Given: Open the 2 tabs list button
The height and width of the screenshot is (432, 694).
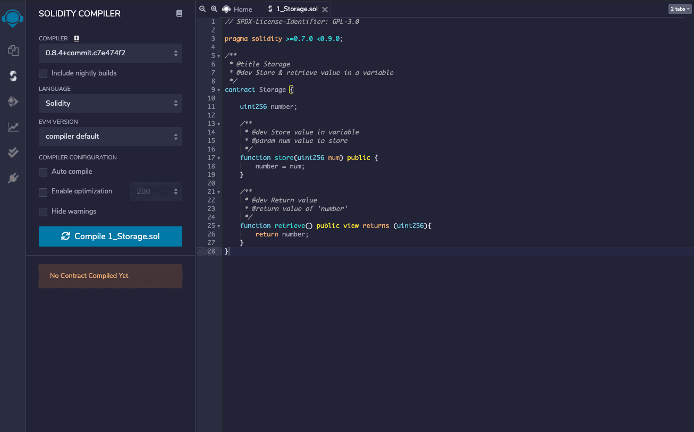Looking at the screenshot, I should (x=680, y=9).
